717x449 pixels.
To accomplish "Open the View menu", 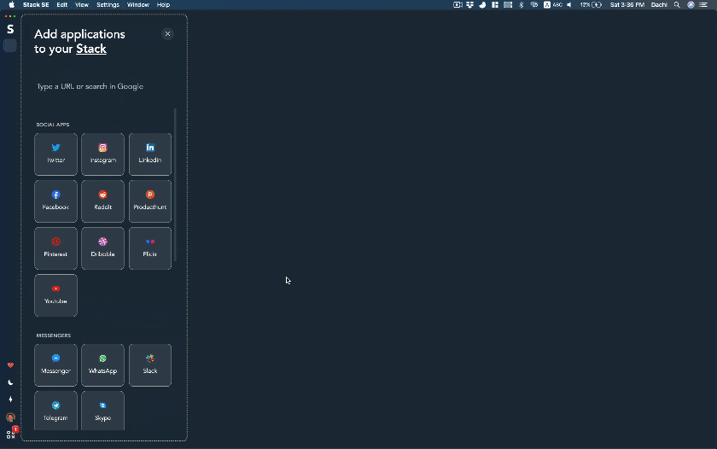I will tap(82, 4).
